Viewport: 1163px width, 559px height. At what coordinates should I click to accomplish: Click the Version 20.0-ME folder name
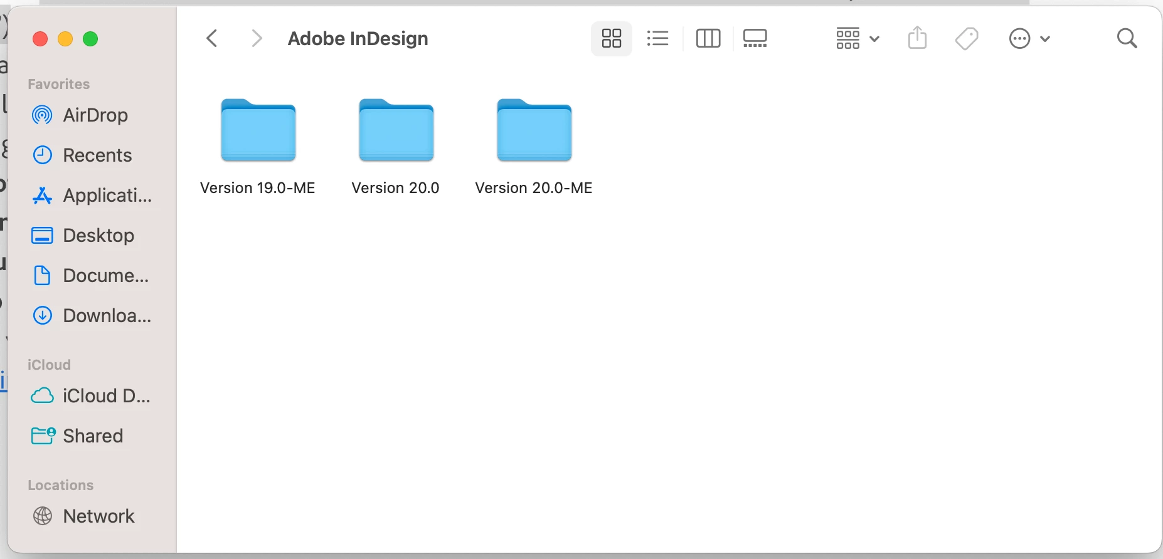coord(534,188)
